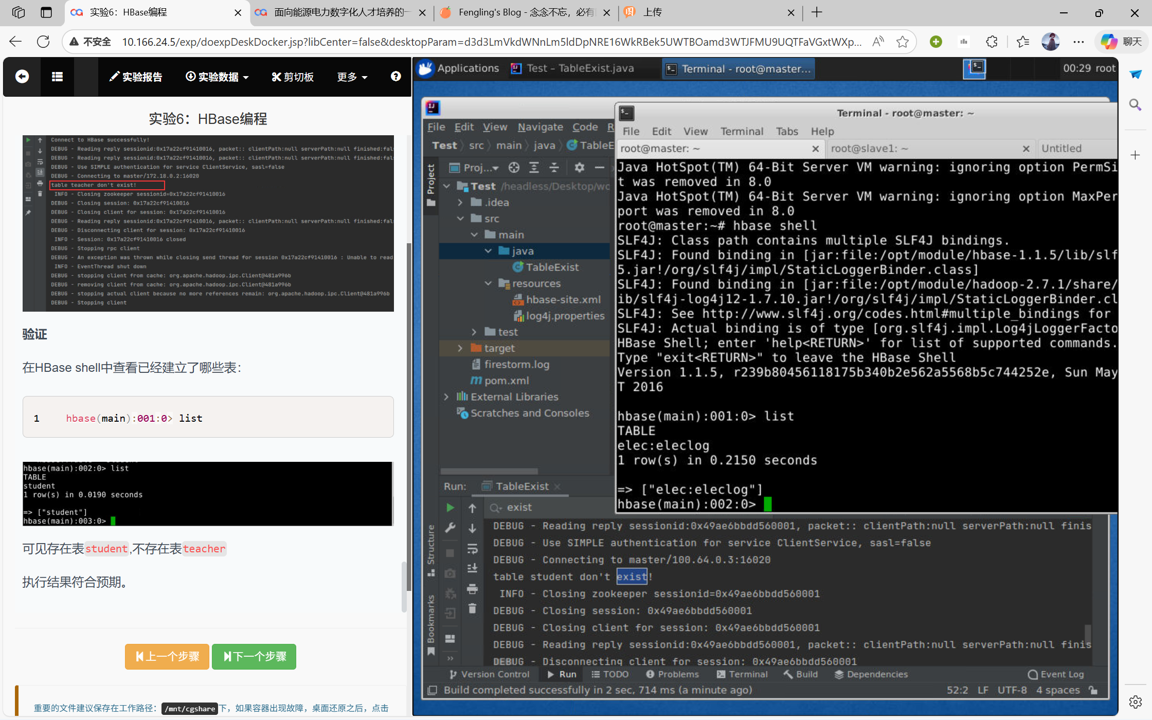Click the 上一个步骤 orange button
1152x720 pixels.
coord(167,656)
